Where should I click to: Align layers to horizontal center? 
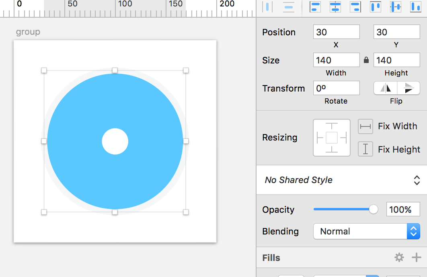click(x=335, y=7)
